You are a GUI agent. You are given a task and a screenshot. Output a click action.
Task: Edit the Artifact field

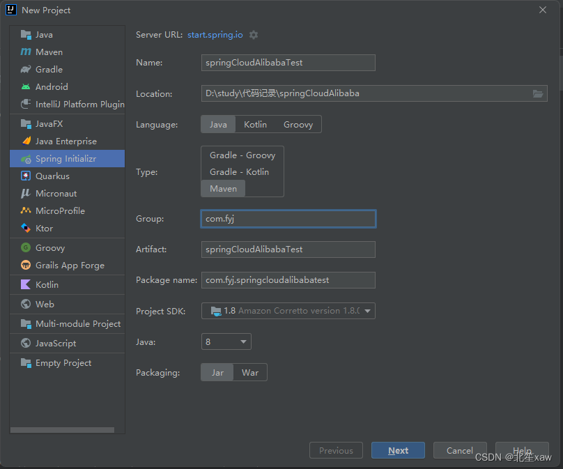tap(288, 249)
